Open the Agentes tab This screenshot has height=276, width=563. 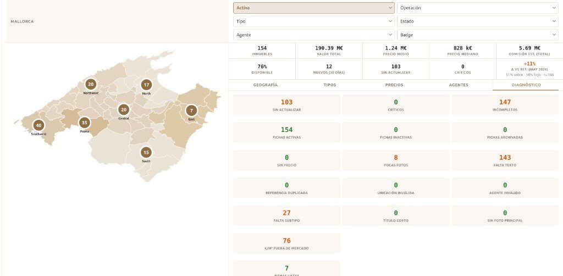coord(459,85)
